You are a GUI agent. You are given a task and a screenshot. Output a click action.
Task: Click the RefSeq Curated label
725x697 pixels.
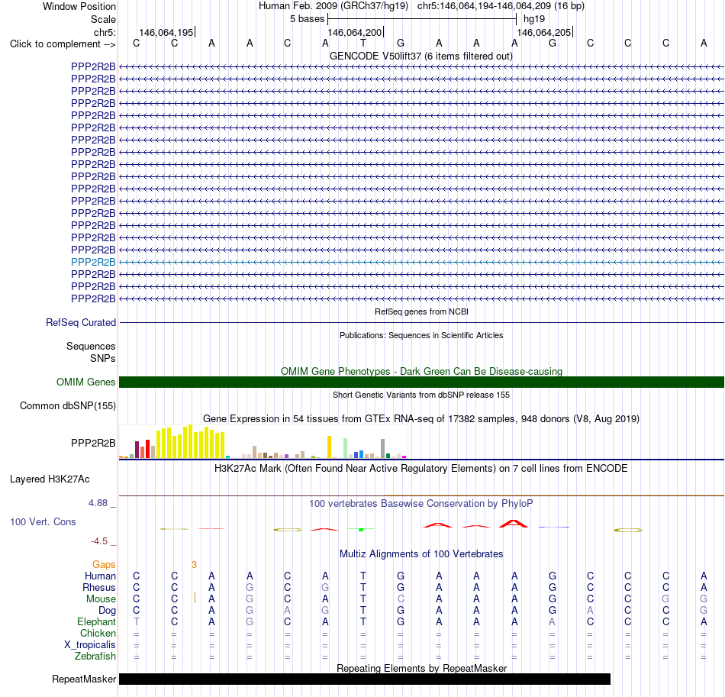[x=81, y=322]
